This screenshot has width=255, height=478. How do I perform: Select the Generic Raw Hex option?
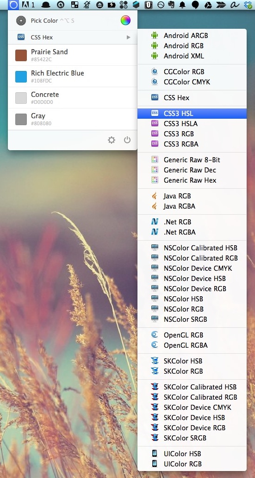192,180
